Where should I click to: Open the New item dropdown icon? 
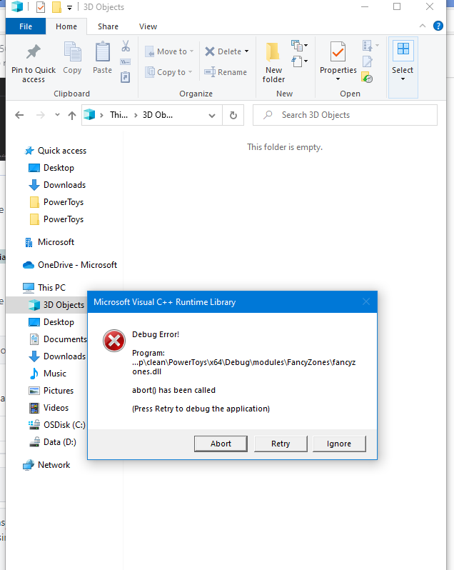click(299, 46)
